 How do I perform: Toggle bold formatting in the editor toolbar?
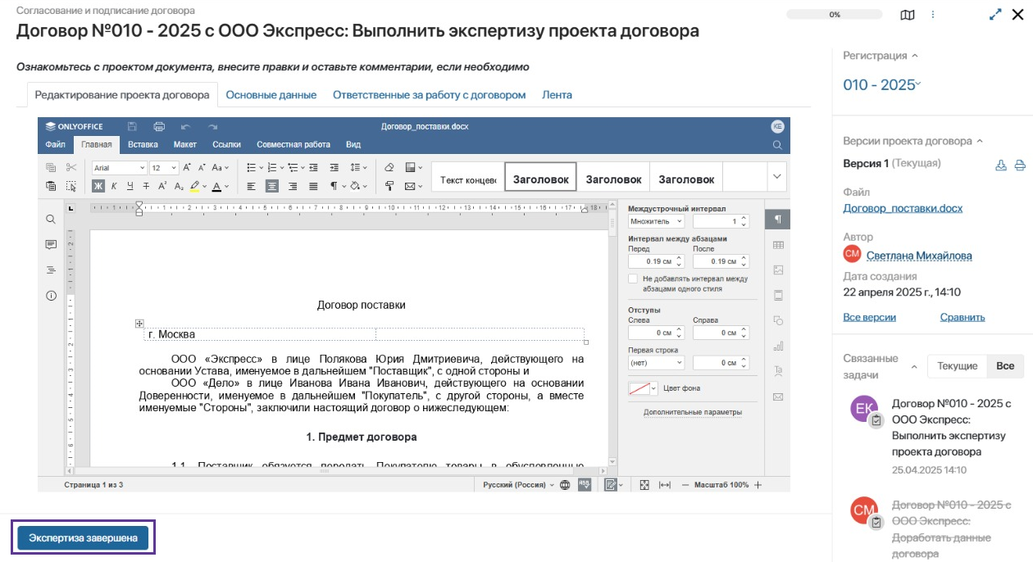click(x=98, y=186)
